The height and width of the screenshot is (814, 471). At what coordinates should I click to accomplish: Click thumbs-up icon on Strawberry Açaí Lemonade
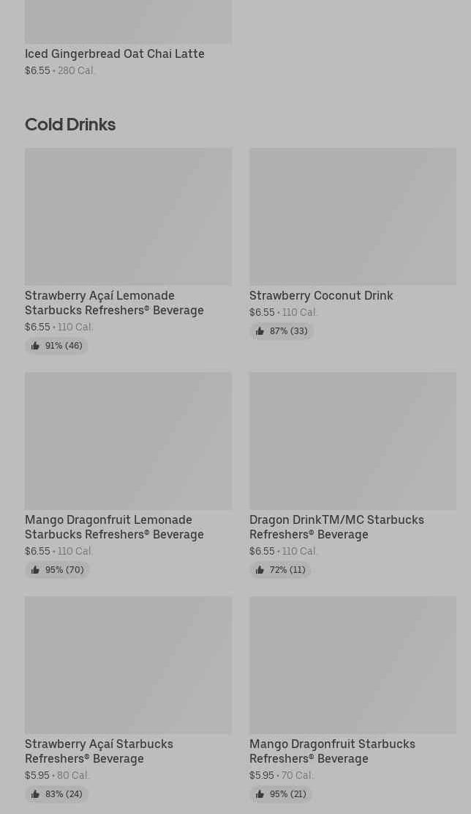pos(35,346)
